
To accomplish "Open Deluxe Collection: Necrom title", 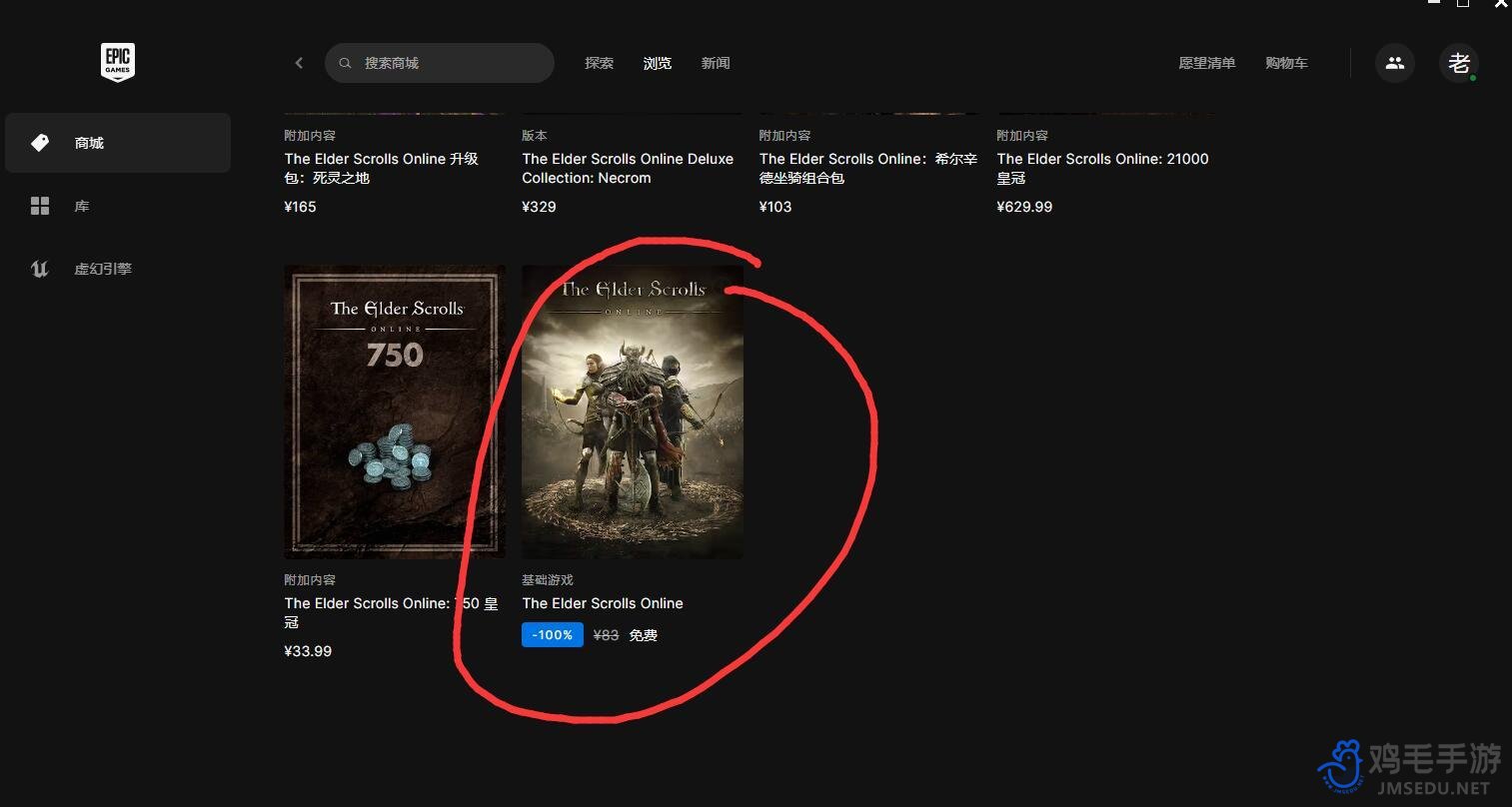I will 628,168.
